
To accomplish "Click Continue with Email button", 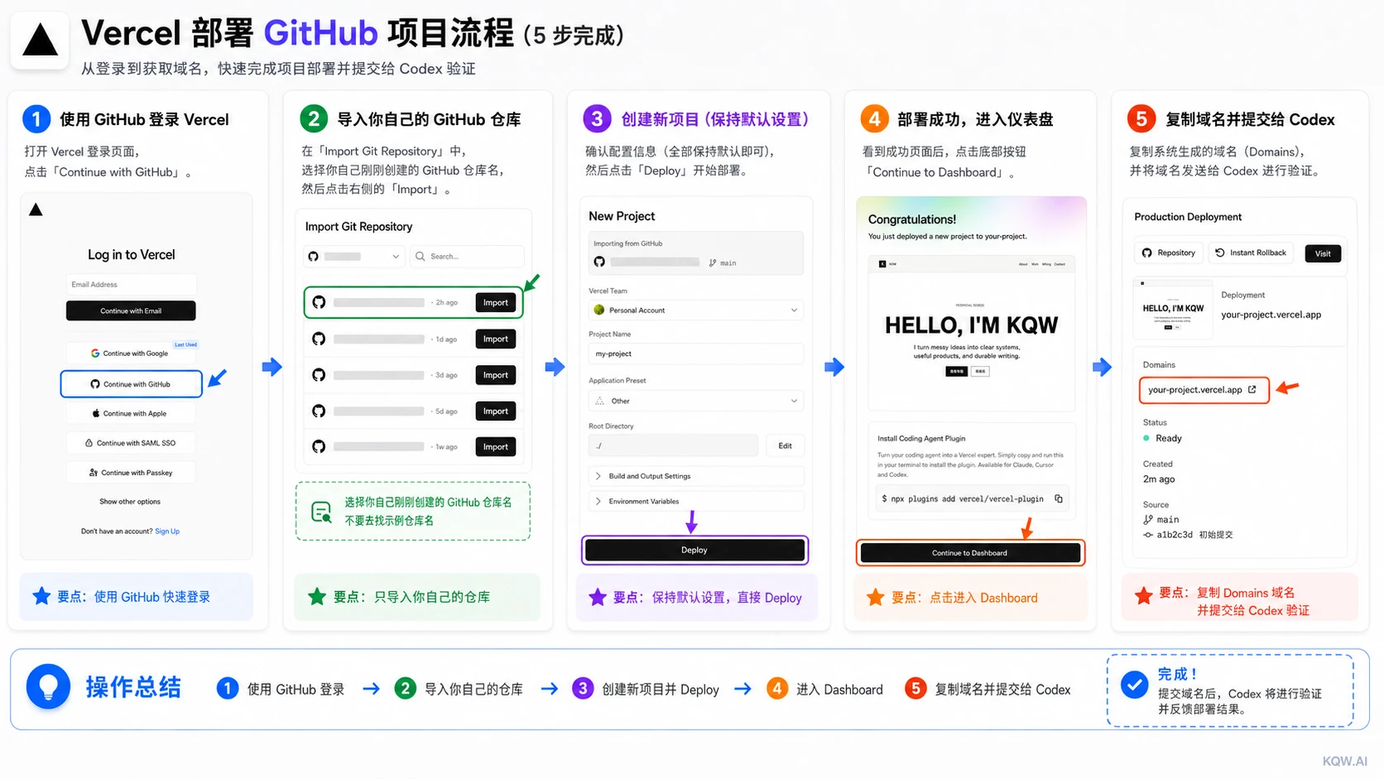I will coord(131,310).
